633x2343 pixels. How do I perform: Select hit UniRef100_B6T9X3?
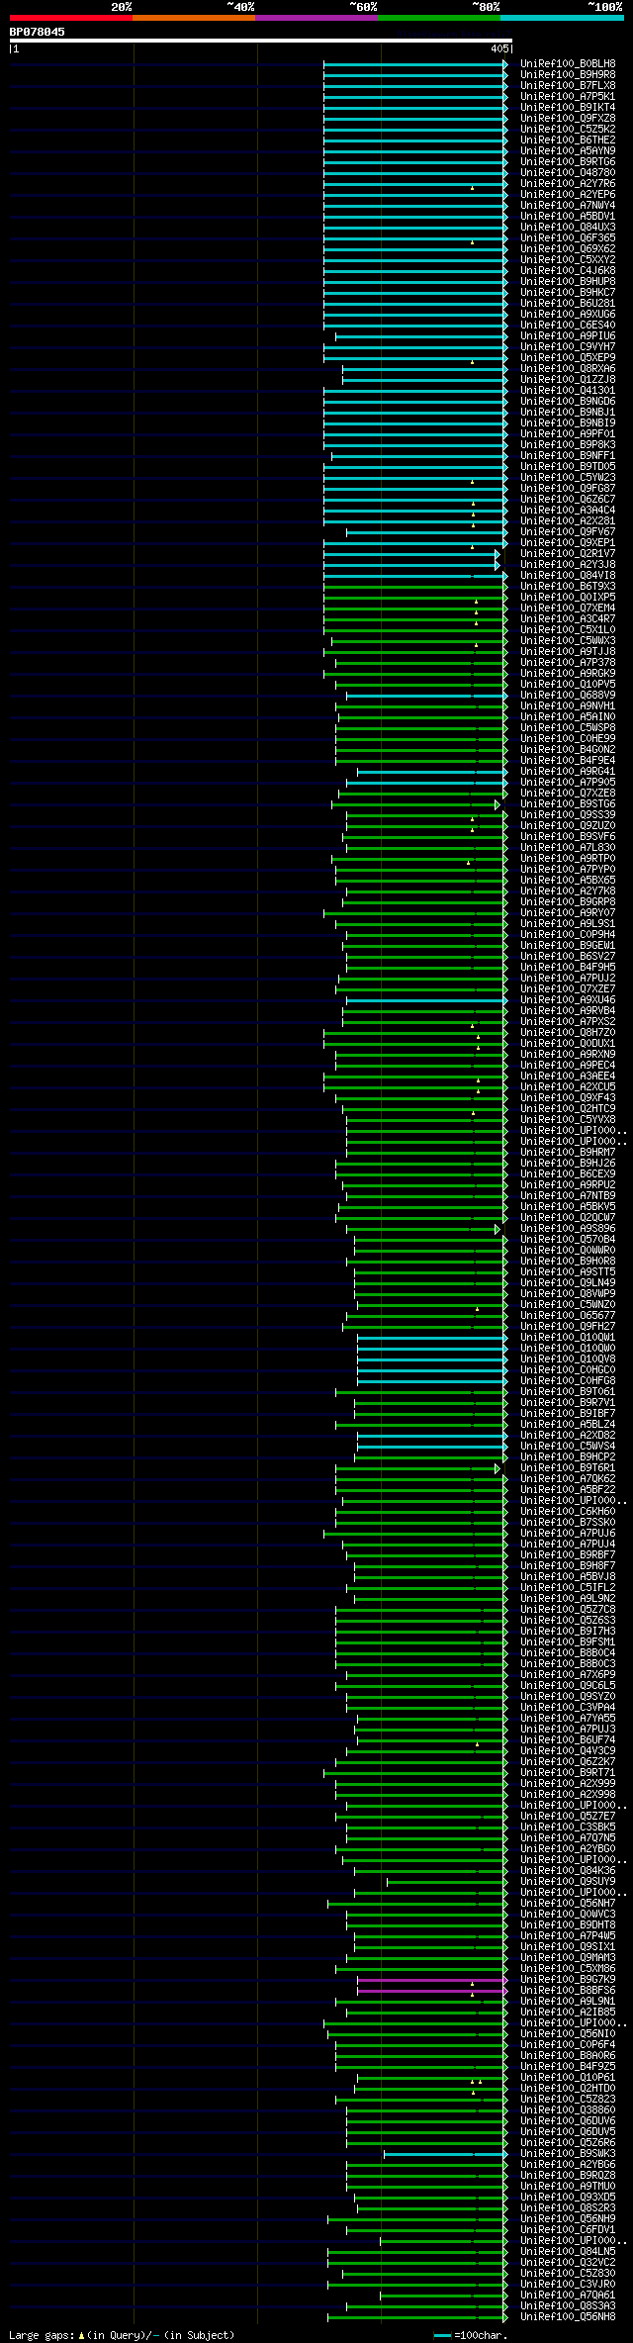click(568, 587)
